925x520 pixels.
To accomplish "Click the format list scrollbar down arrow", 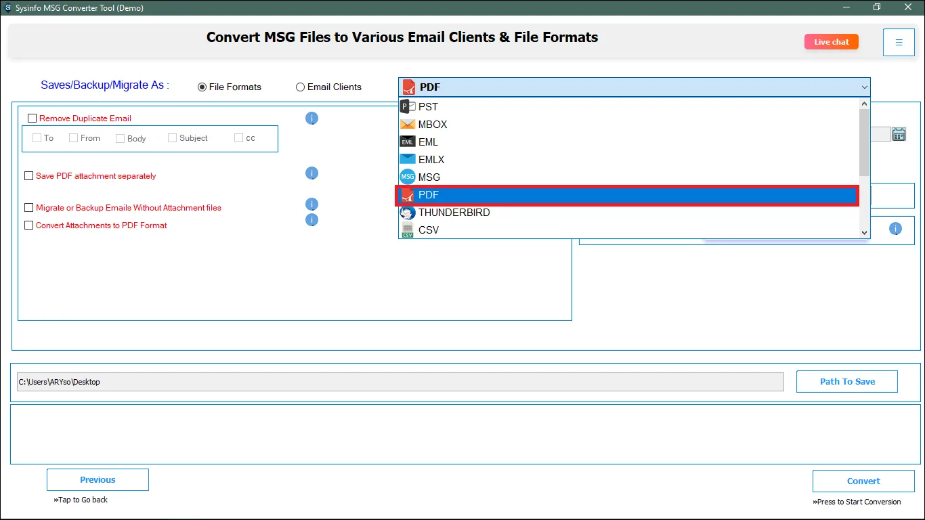I will [864, 232].
